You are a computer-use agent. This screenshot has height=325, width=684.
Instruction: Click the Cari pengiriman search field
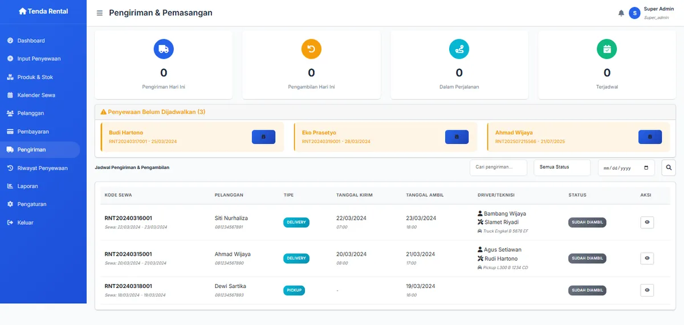pos(498,167)
